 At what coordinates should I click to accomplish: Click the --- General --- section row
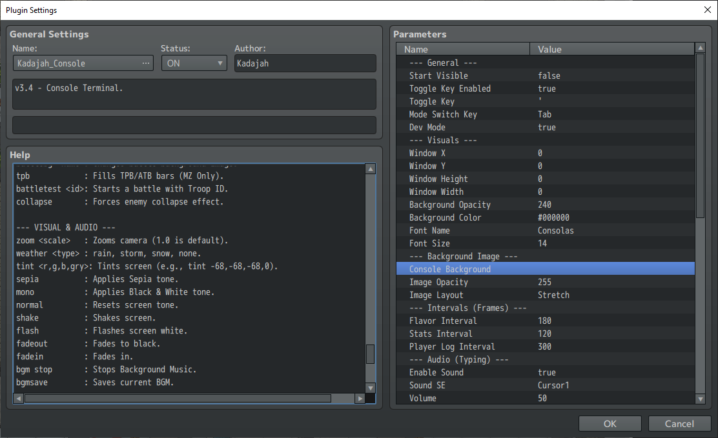click(x=546, y=63)
